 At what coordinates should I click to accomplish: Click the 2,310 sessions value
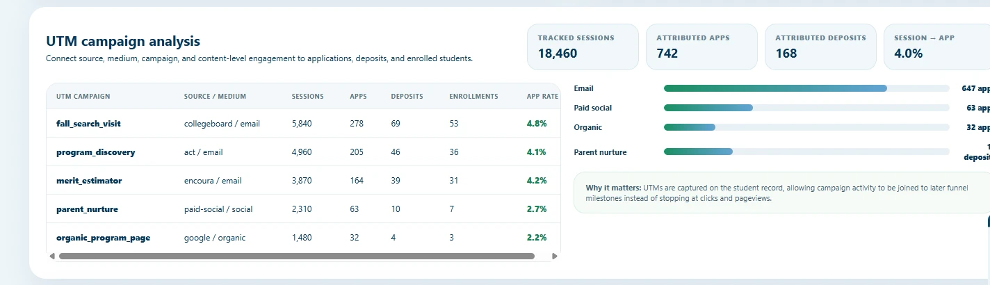(x=302, y=209)
